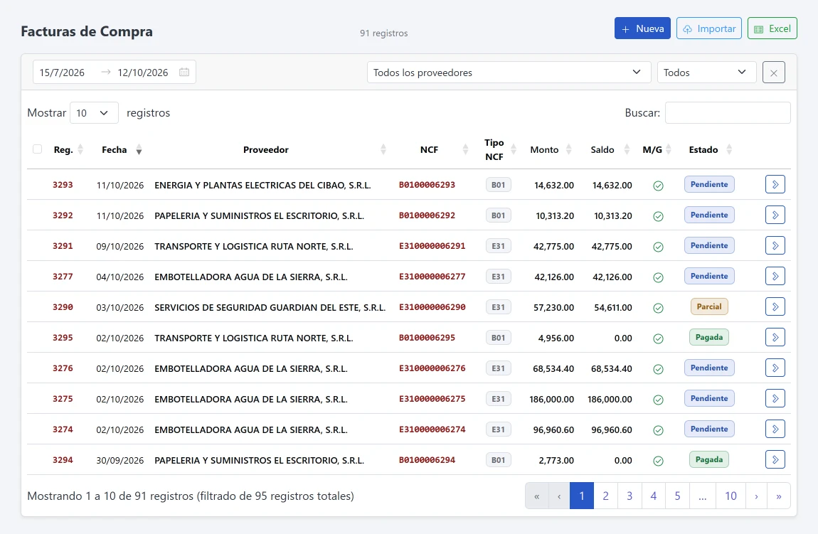Open detail arrow for invoice 3277

point(775,277)
